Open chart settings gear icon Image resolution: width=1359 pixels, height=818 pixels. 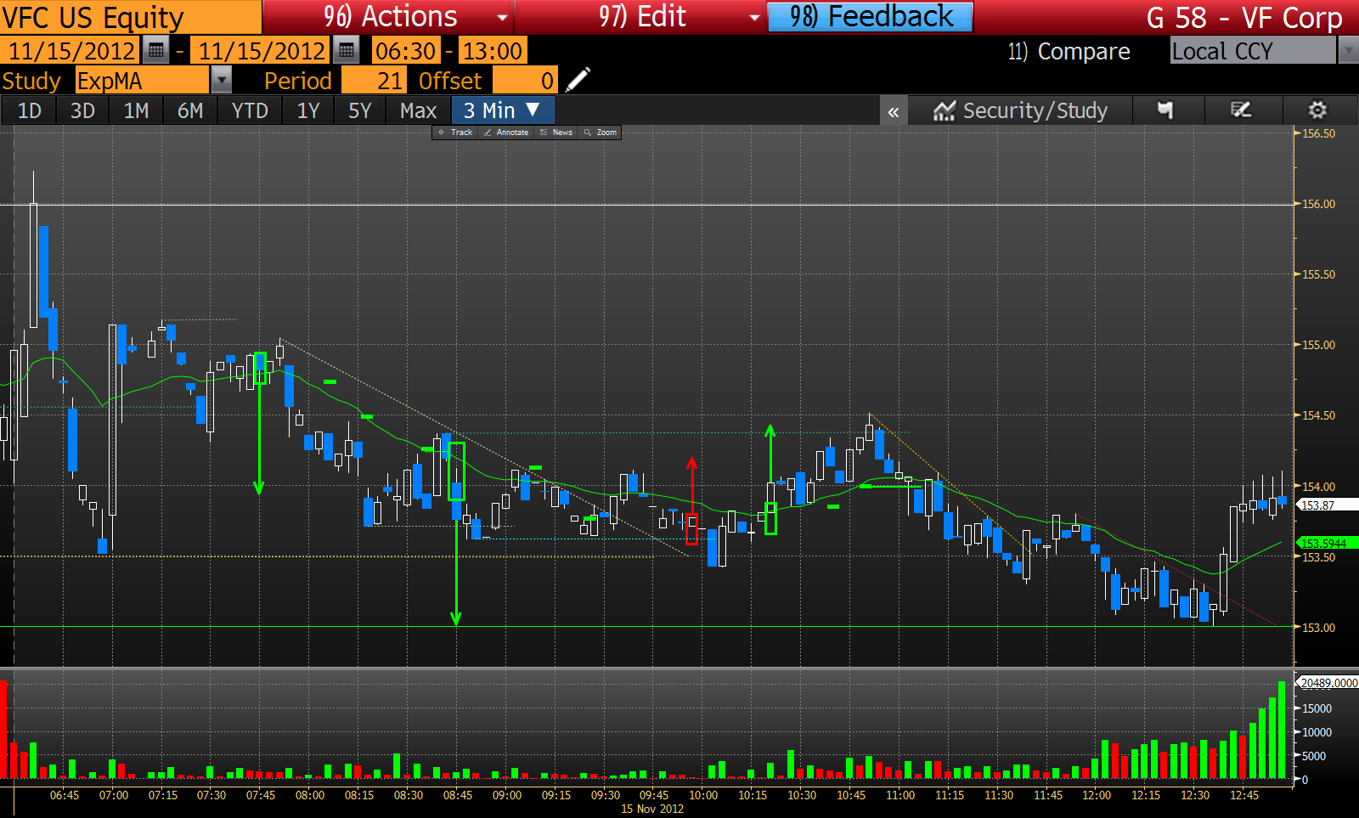1317,110
